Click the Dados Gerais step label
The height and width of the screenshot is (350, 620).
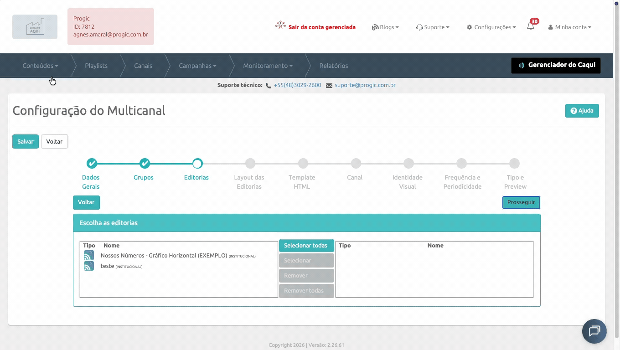pyautogui.click(x=91, y=182)
